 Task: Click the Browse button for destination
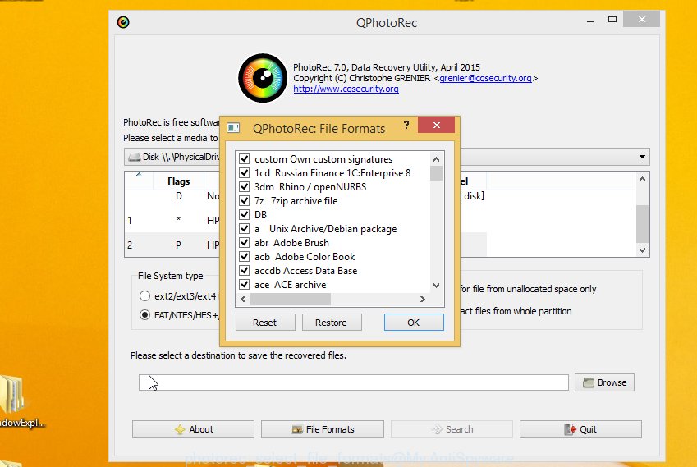604,382
